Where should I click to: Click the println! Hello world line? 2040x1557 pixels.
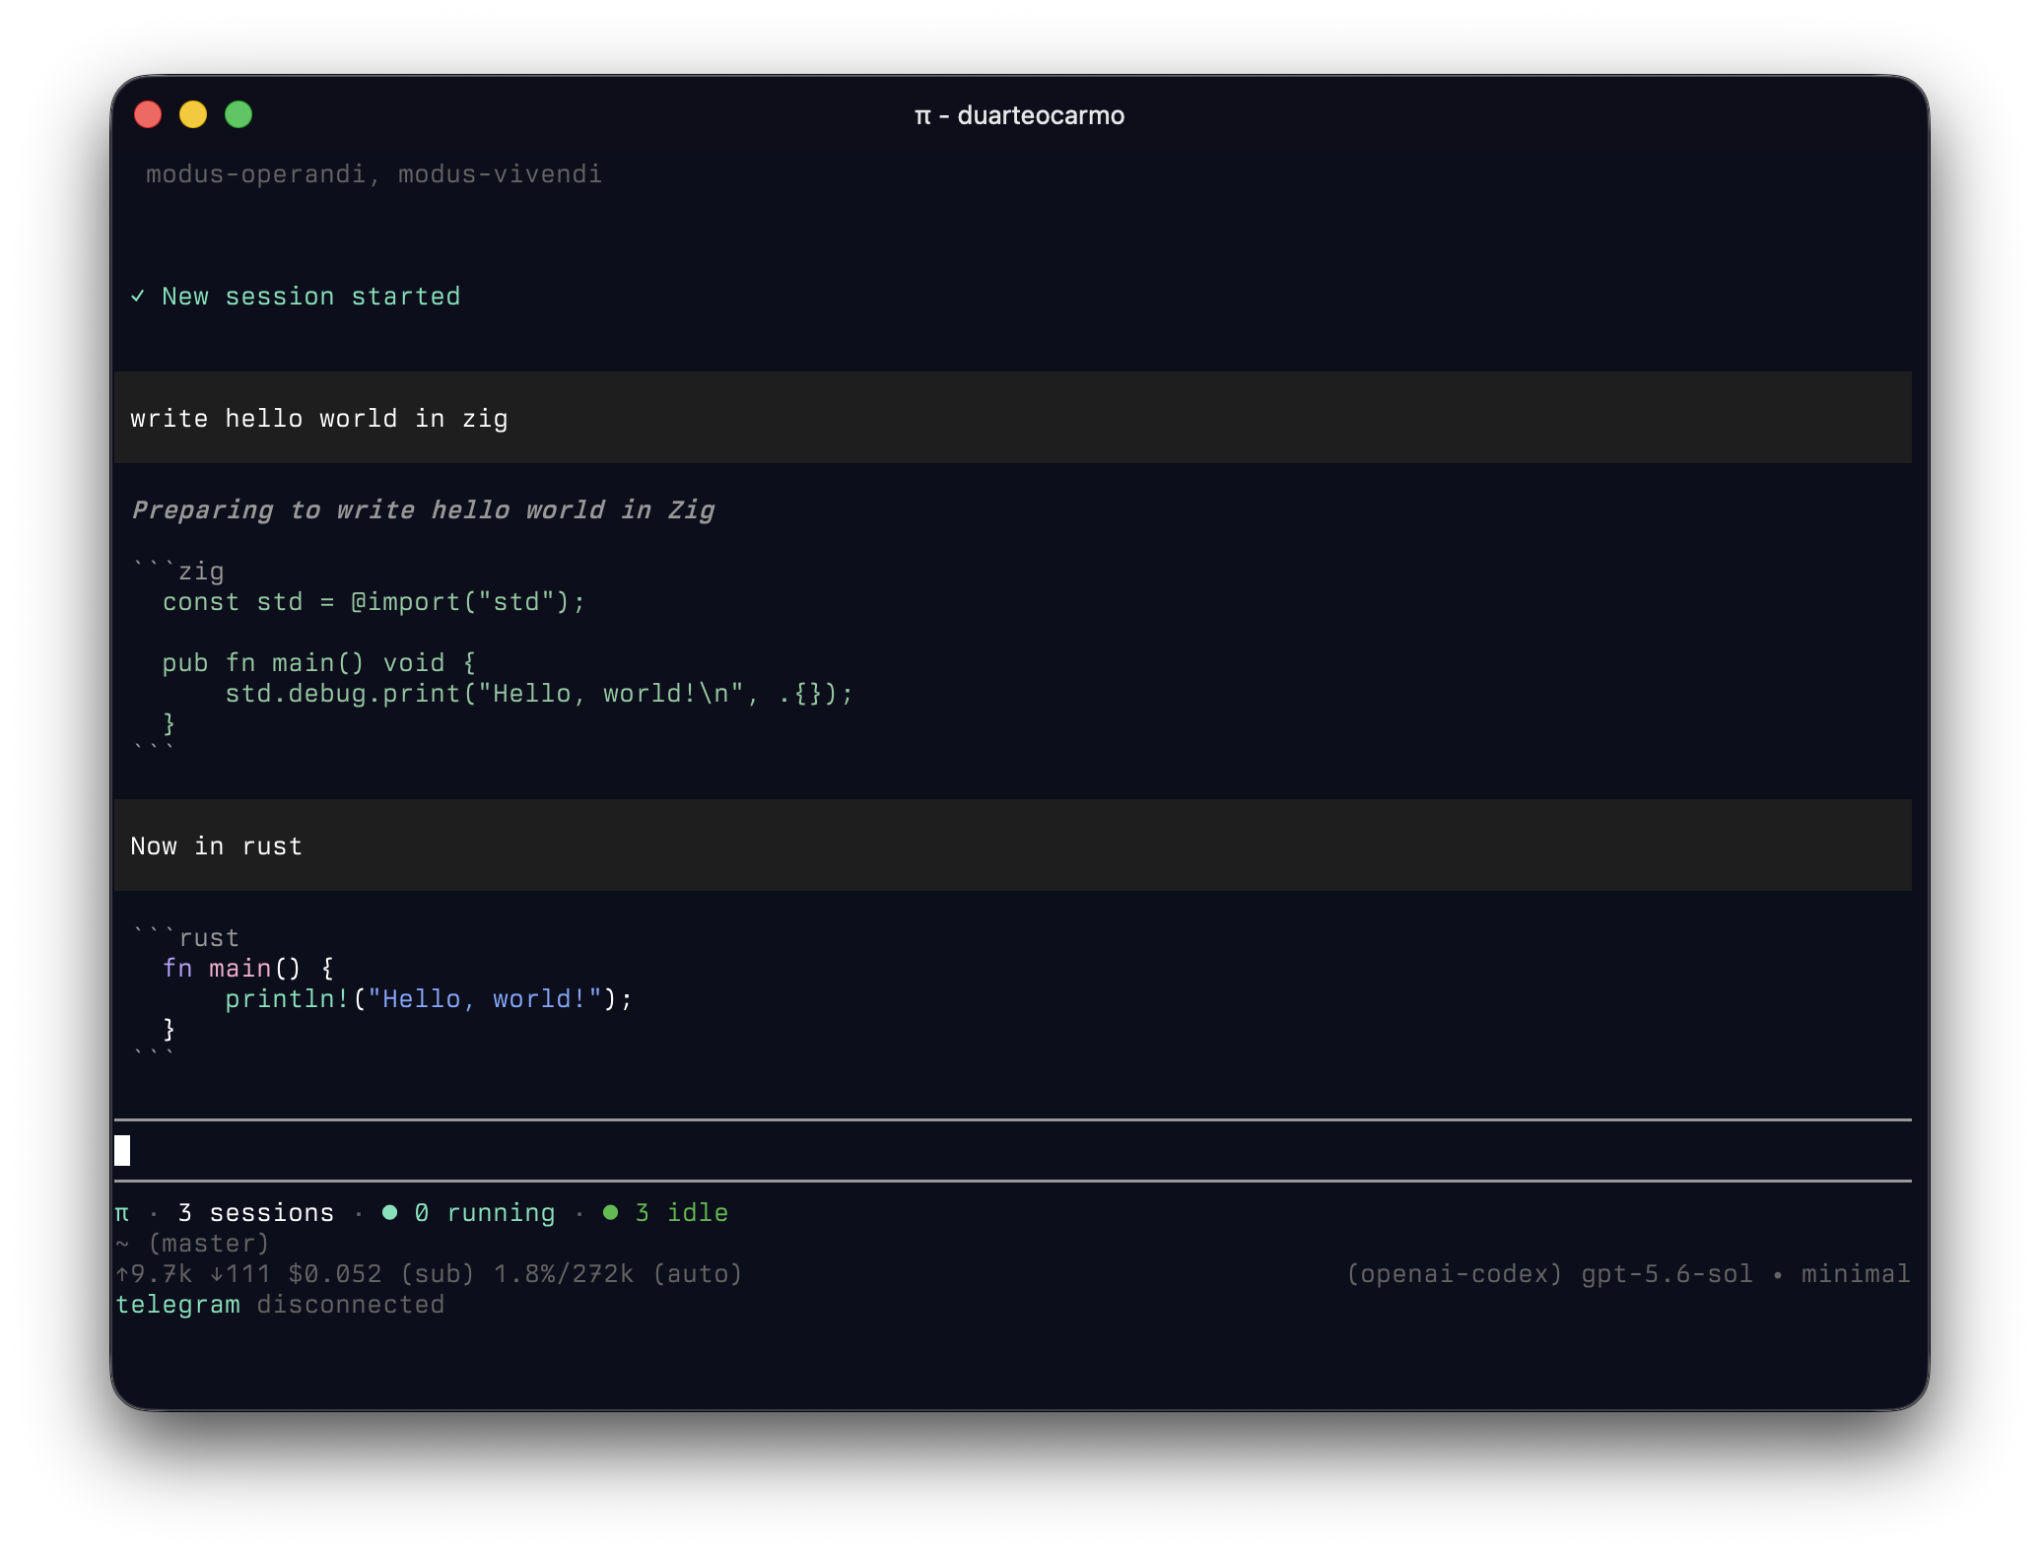(x=429, y=999)
